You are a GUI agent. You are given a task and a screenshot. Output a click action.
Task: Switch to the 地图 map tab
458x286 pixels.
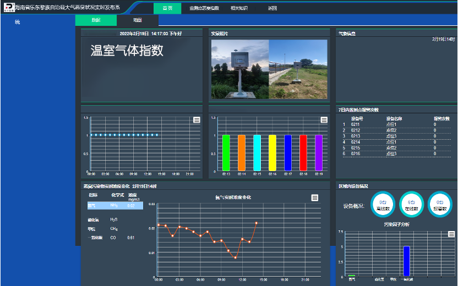138,20
